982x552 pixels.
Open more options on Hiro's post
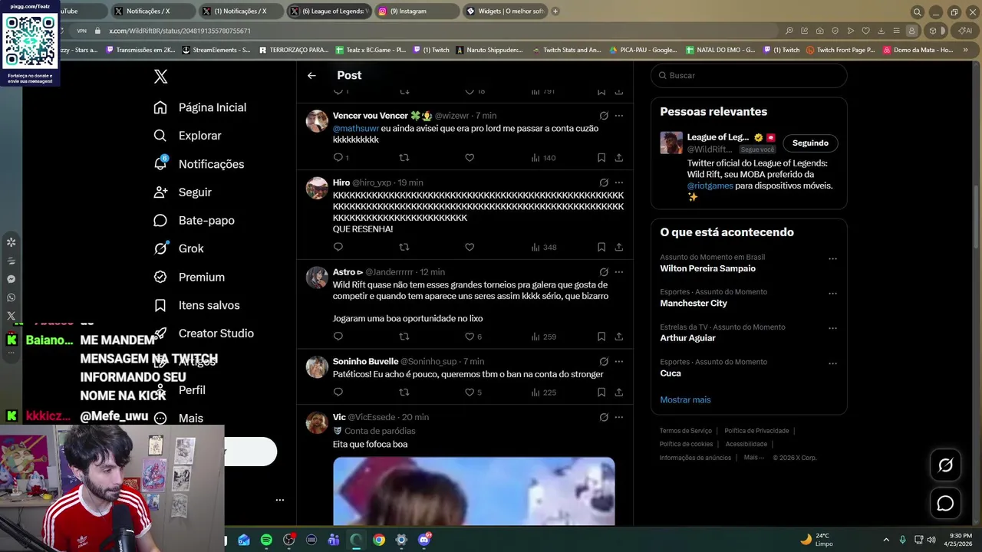click(x=619, y=182)
